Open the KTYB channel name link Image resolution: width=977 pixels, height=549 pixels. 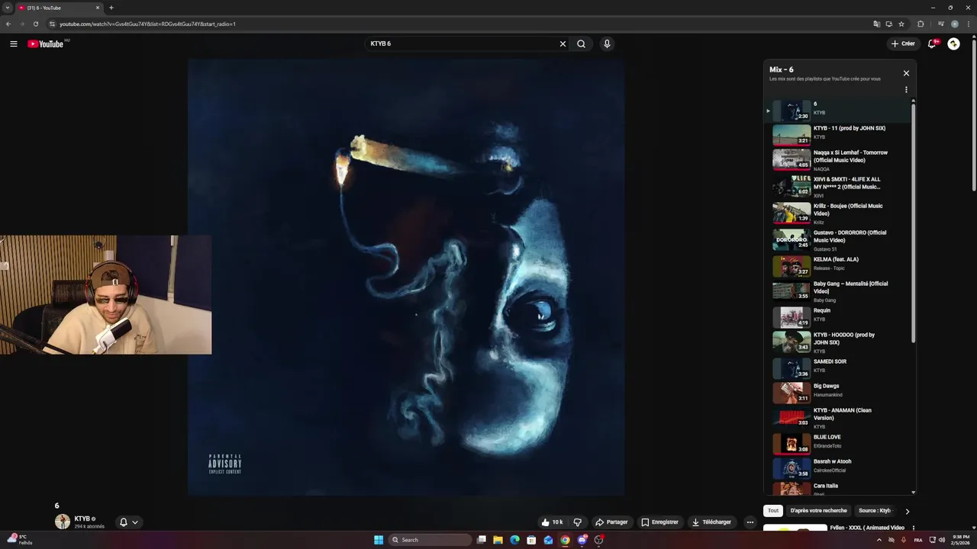(x=82, y=518)
